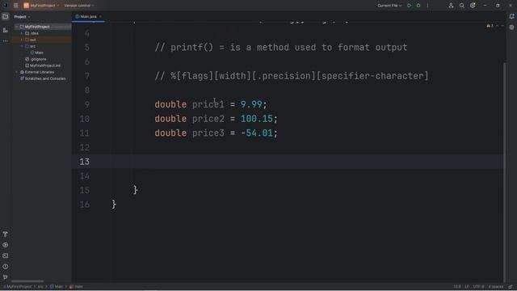Click the line separator LF indicator
517x291 pixels.
pos(467,287)
